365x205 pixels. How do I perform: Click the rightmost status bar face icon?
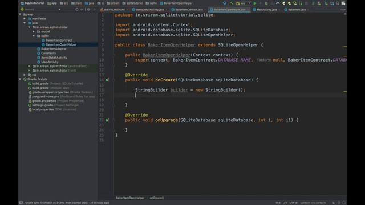(344, 203)
